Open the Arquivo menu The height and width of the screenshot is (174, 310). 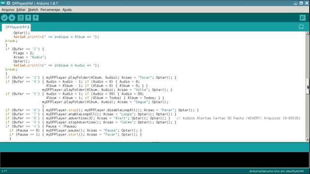(x=8, y=10)
